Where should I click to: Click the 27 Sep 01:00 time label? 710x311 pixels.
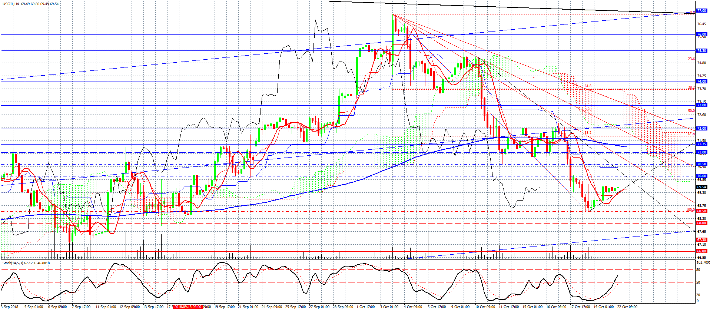(x=319, y=307)
